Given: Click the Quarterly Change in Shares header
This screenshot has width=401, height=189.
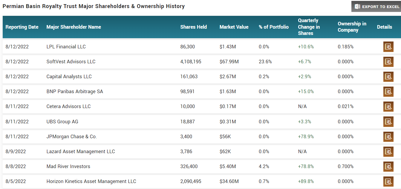Looking at the screenshot, I should pyautogui.click(x=309, y=27).
